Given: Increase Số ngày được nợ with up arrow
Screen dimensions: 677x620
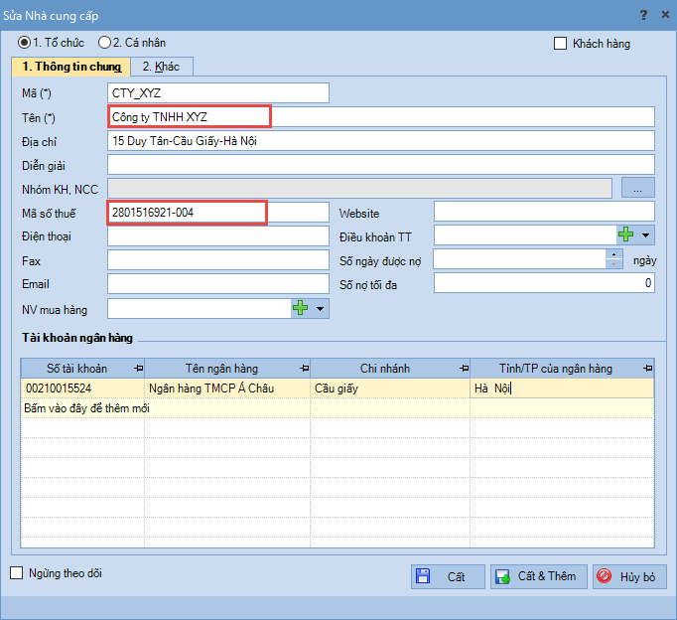Looking at the screenshot, I should click(x=613, y=254).
